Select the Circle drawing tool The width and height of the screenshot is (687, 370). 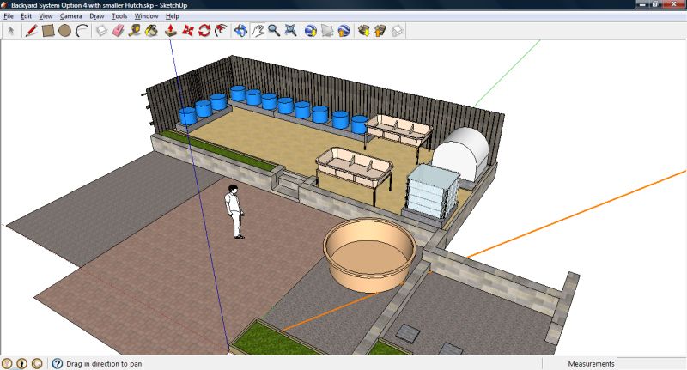[x=64, y=31]
